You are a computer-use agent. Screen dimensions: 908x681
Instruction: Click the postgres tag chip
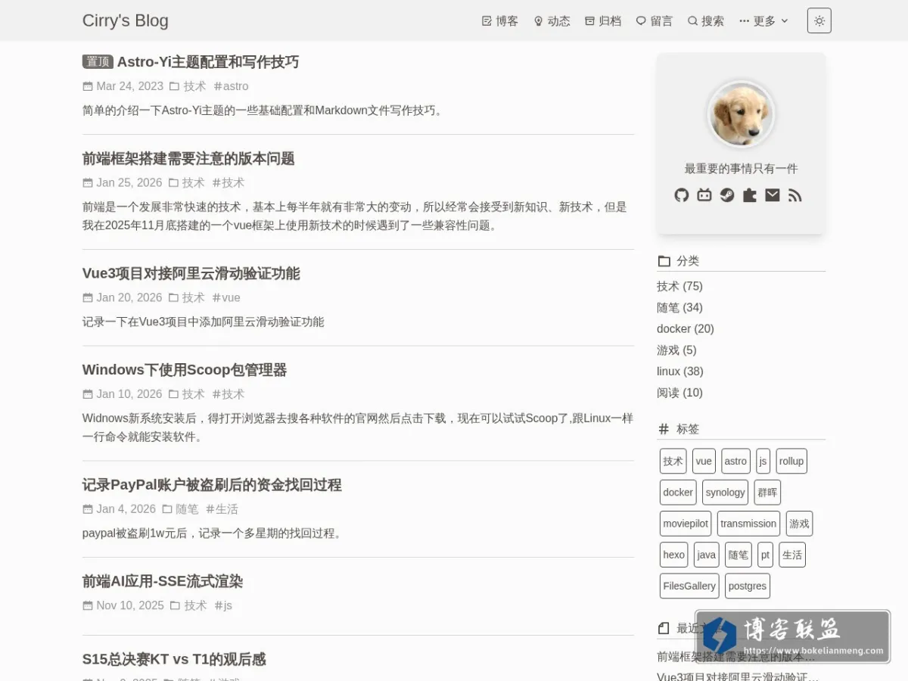click(x=748, y=586)
